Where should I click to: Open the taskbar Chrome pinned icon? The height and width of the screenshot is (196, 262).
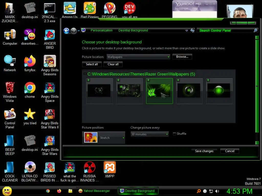click(48, 191)
